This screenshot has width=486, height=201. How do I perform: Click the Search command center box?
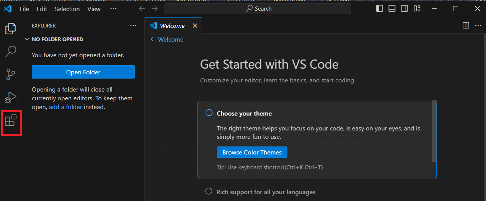pos(258,8)
